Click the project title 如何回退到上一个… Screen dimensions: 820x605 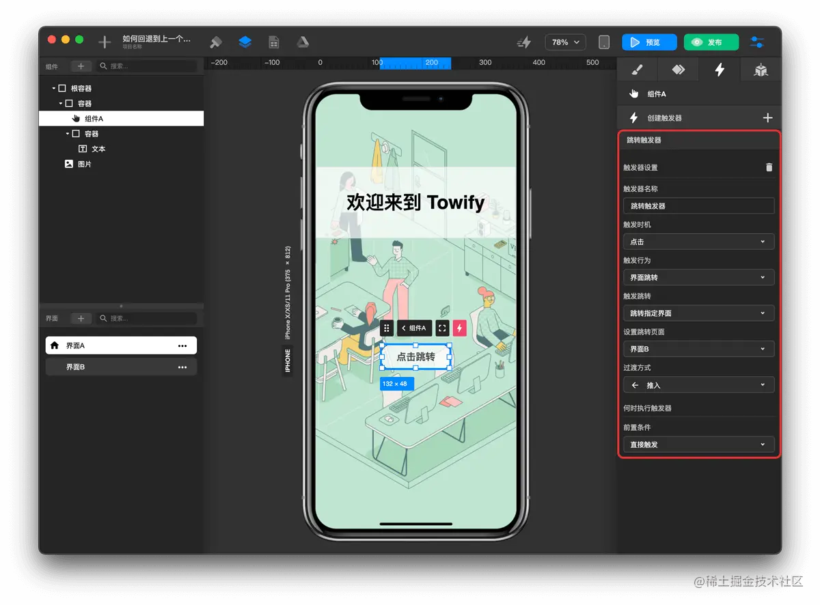(x=156, y=40)
